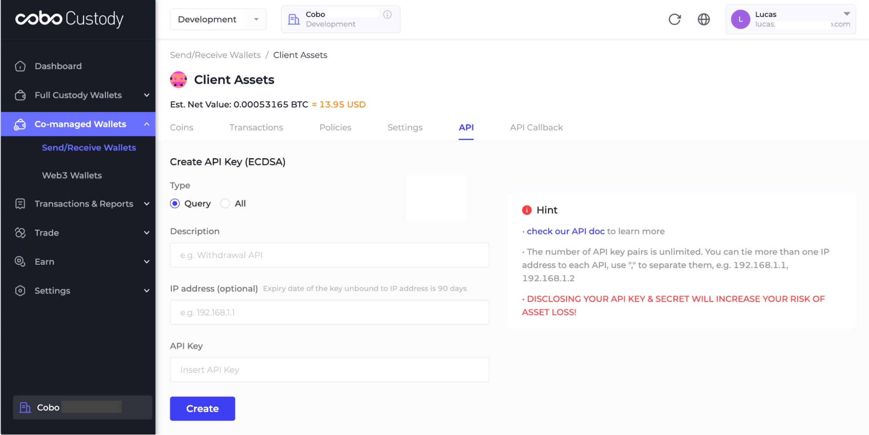The height and width of the screenshot is (435, 869).
Task: Click the IP address input field
Action: [x=330, y=312]
